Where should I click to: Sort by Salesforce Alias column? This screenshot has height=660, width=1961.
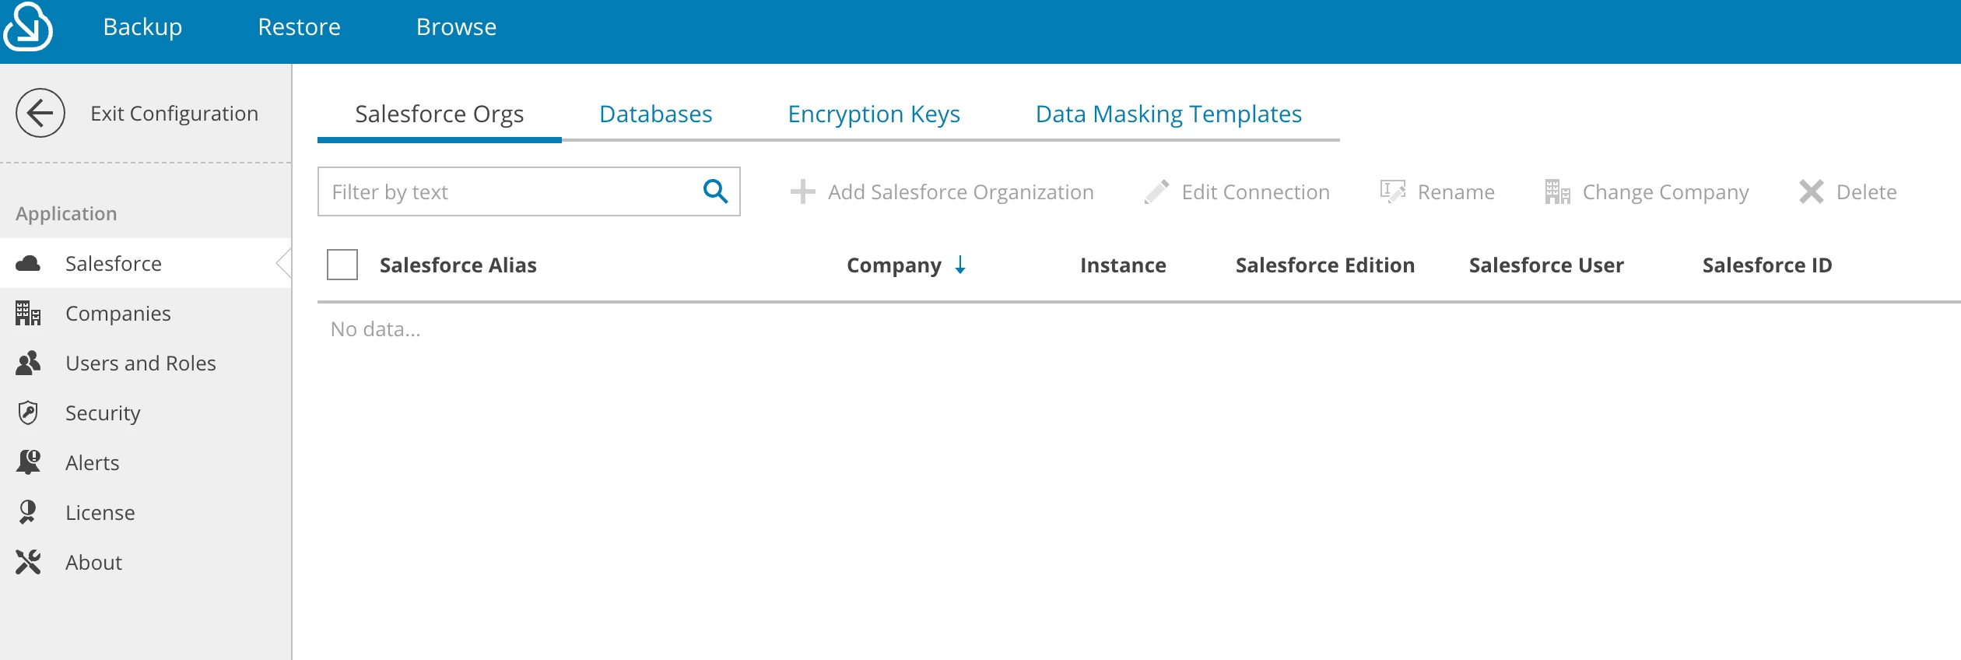[x=458, y=265]
